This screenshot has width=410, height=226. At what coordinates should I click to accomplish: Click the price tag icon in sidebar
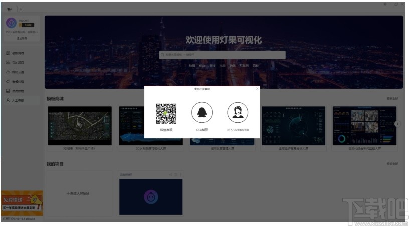click(8, 82)
